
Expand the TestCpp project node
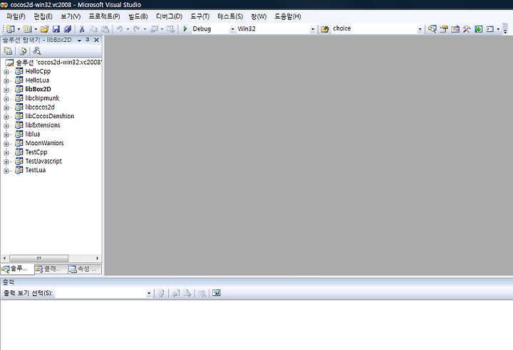click(x=6, y=153)
